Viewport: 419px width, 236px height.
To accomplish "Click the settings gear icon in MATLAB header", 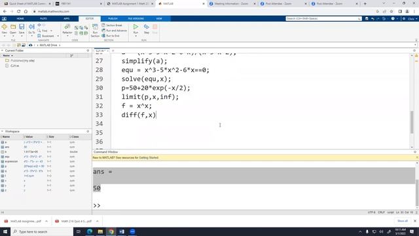I will click(404, 18).
